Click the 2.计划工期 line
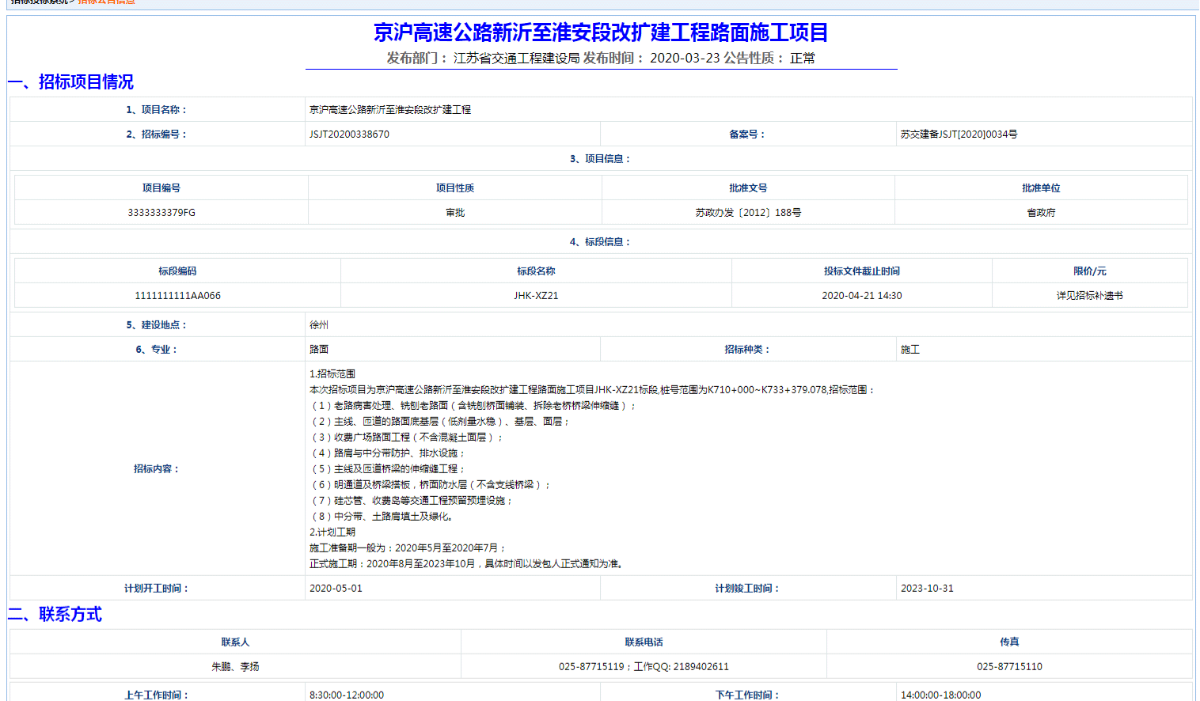The height and width of the screenshot is (701, 1200). coord(332,532)
